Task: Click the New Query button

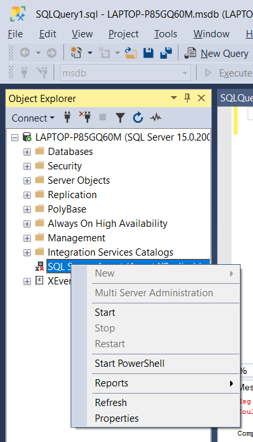Action: [x=216, y=53]
